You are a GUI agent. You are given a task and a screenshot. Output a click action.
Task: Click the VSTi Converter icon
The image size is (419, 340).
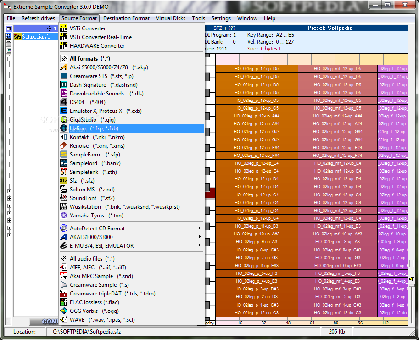(64, 28)
